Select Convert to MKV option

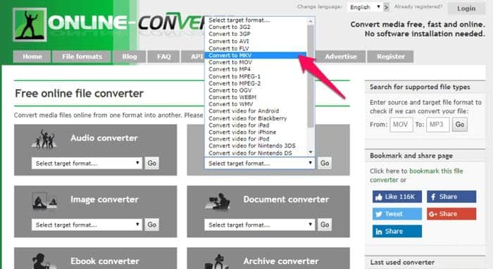click(x=256, y=55)
